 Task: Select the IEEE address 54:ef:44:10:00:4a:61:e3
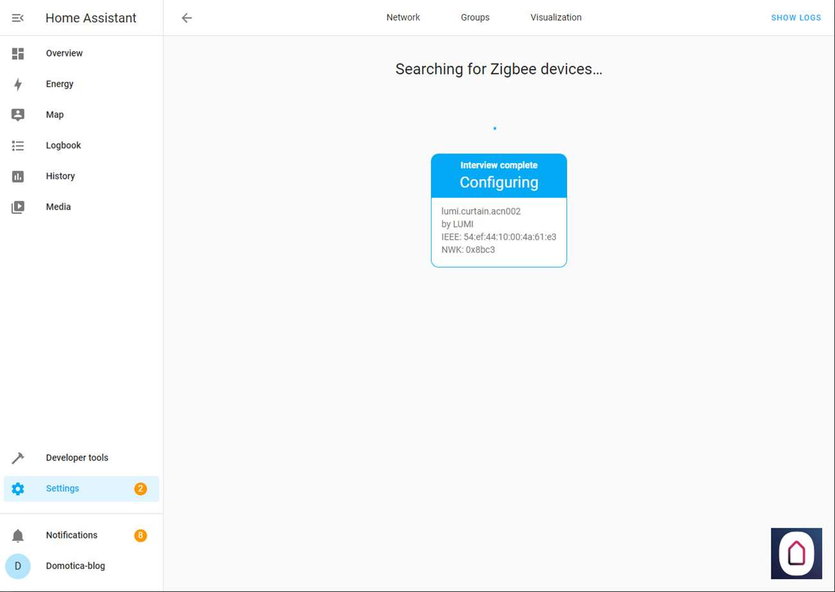pos(499,237)
